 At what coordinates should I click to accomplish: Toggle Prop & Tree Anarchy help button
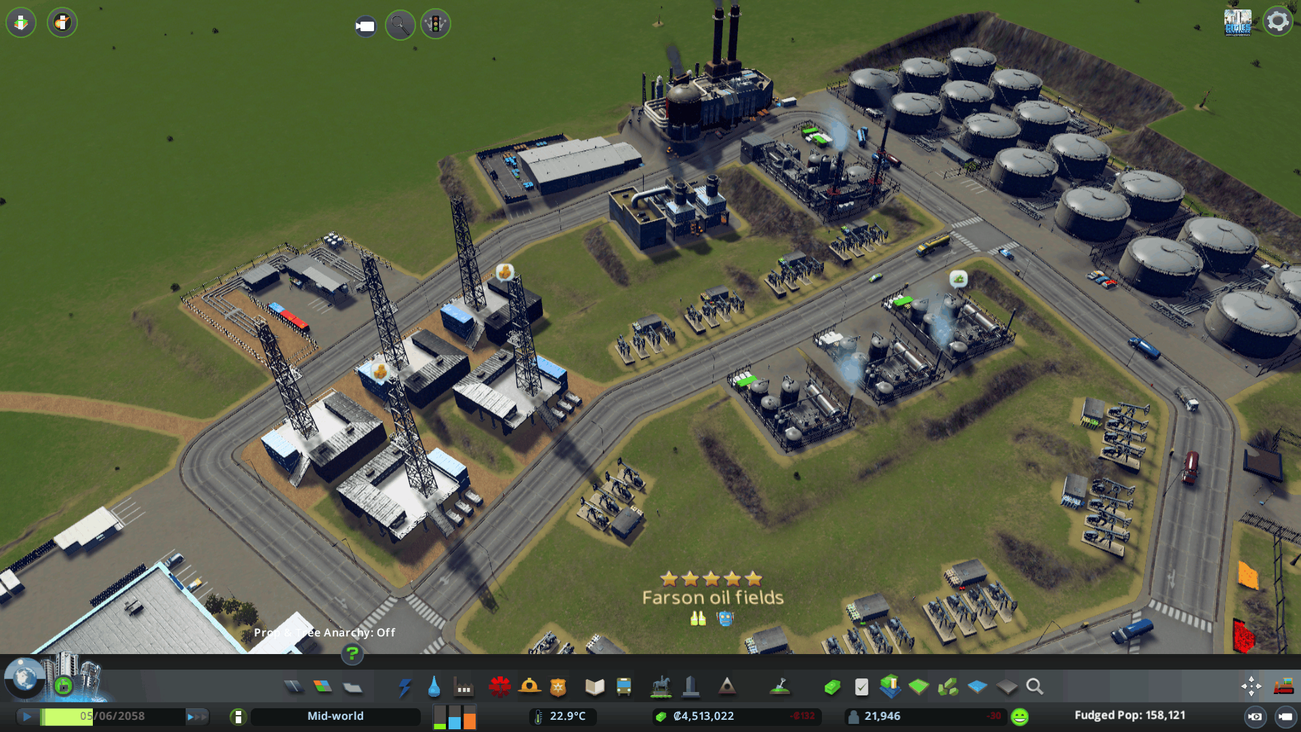point(352,654)
